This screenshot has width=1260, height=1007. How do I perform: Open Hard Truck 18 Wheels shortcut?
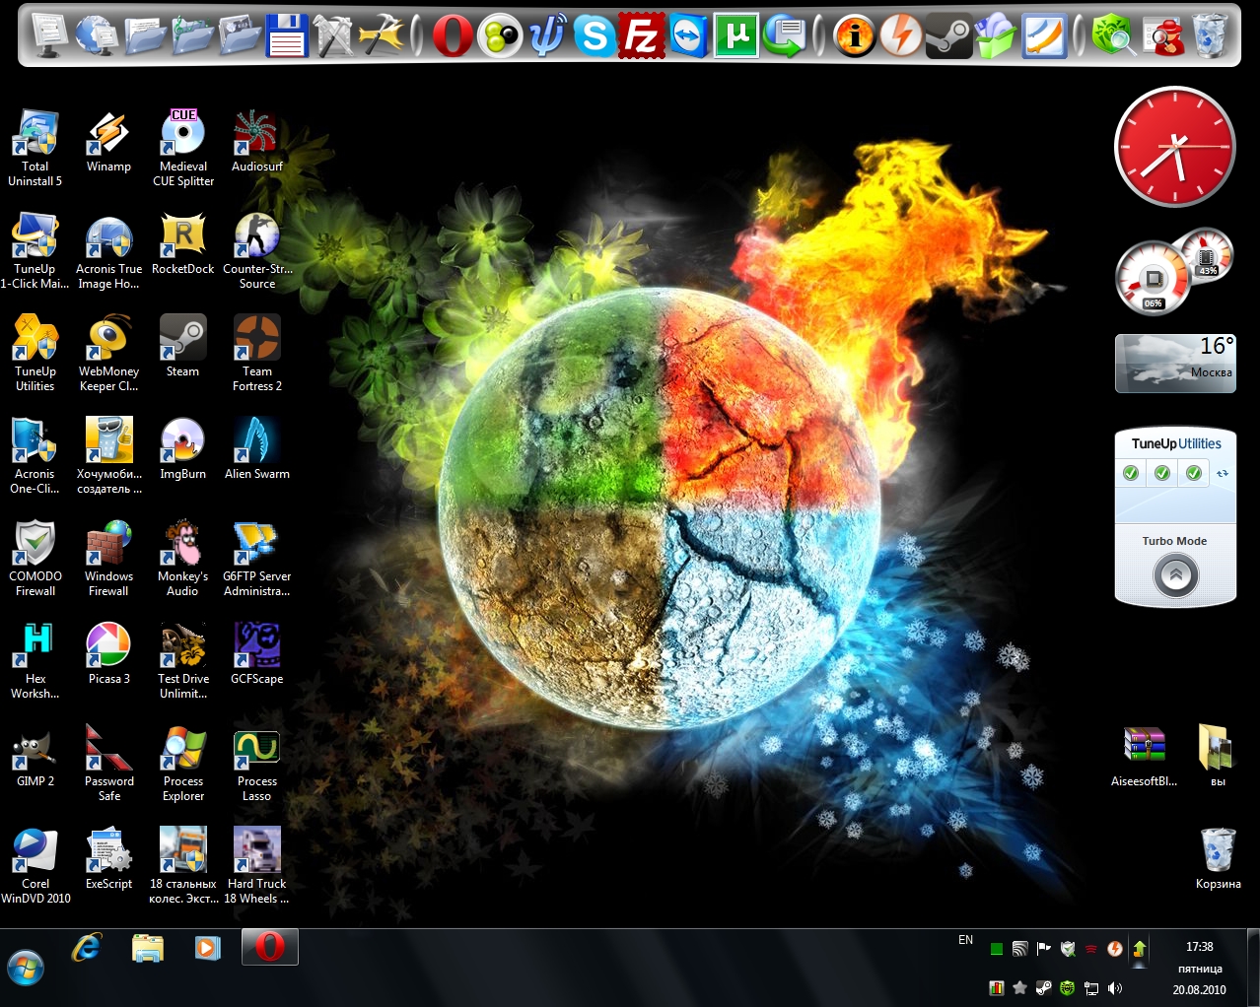pos(257,866)
